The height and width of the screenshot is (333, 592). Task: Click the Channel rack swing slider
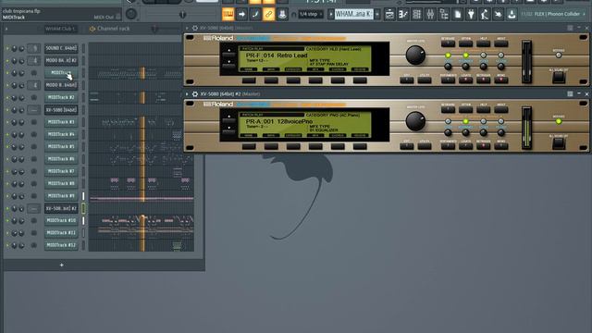click(x=154, y=29)
